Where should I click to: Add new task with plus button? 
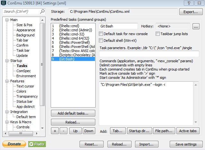point(55,131)
